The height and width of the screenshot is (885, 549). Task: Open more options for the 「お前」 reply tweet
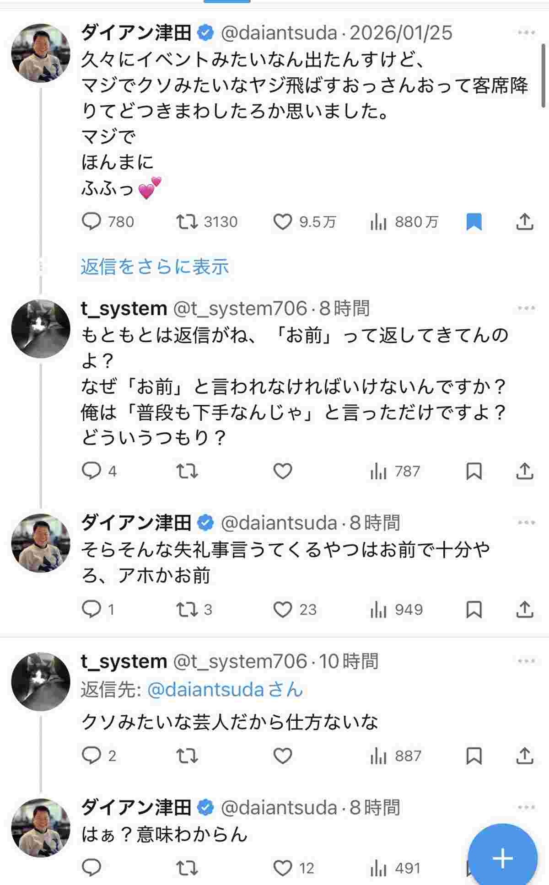(x=526, y=308)
